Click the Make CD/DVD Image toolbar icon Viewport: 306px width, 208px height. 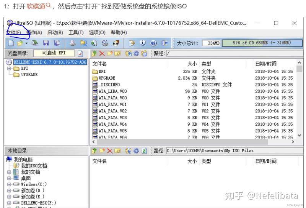point(72,43)
